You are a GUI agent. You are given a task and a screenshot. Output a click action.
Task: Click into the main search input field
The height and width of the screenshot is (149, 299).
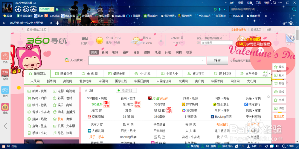click(x=145, y=60)
